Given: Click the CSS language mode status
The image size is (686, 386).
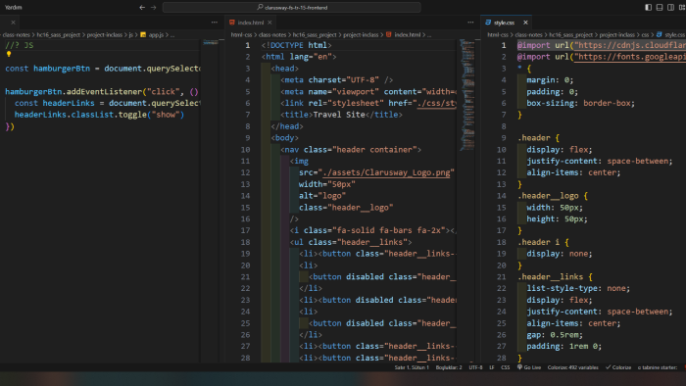Looking at the screenshot, I should 506,367.
